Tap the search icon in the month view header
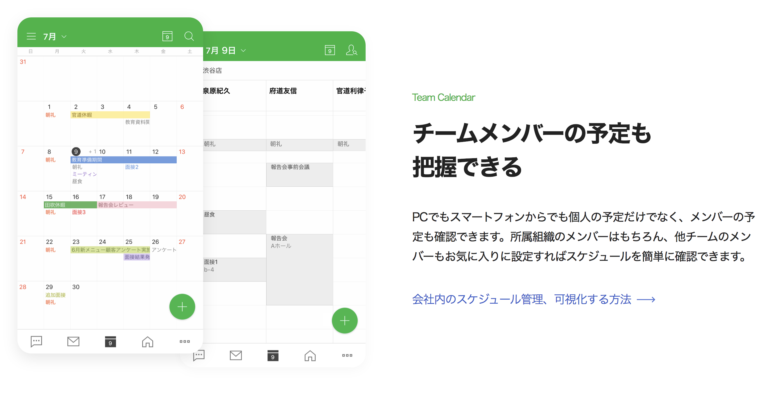The image size is (773, 401). [189, 36]
